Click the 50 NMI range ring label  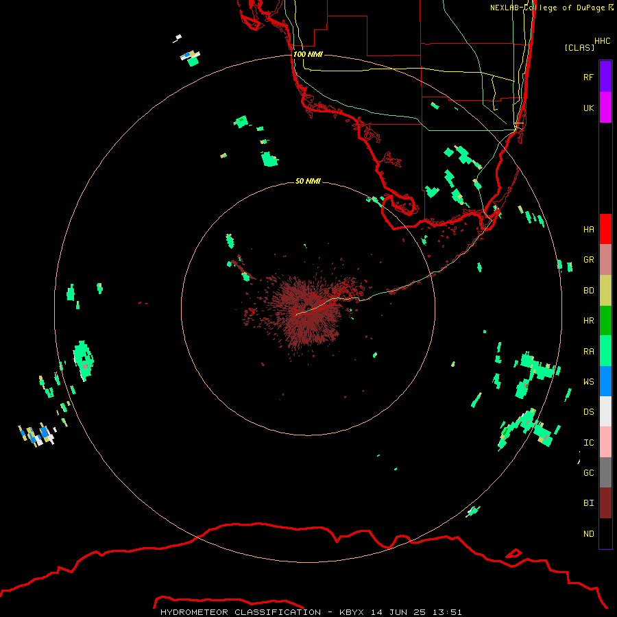308,181
